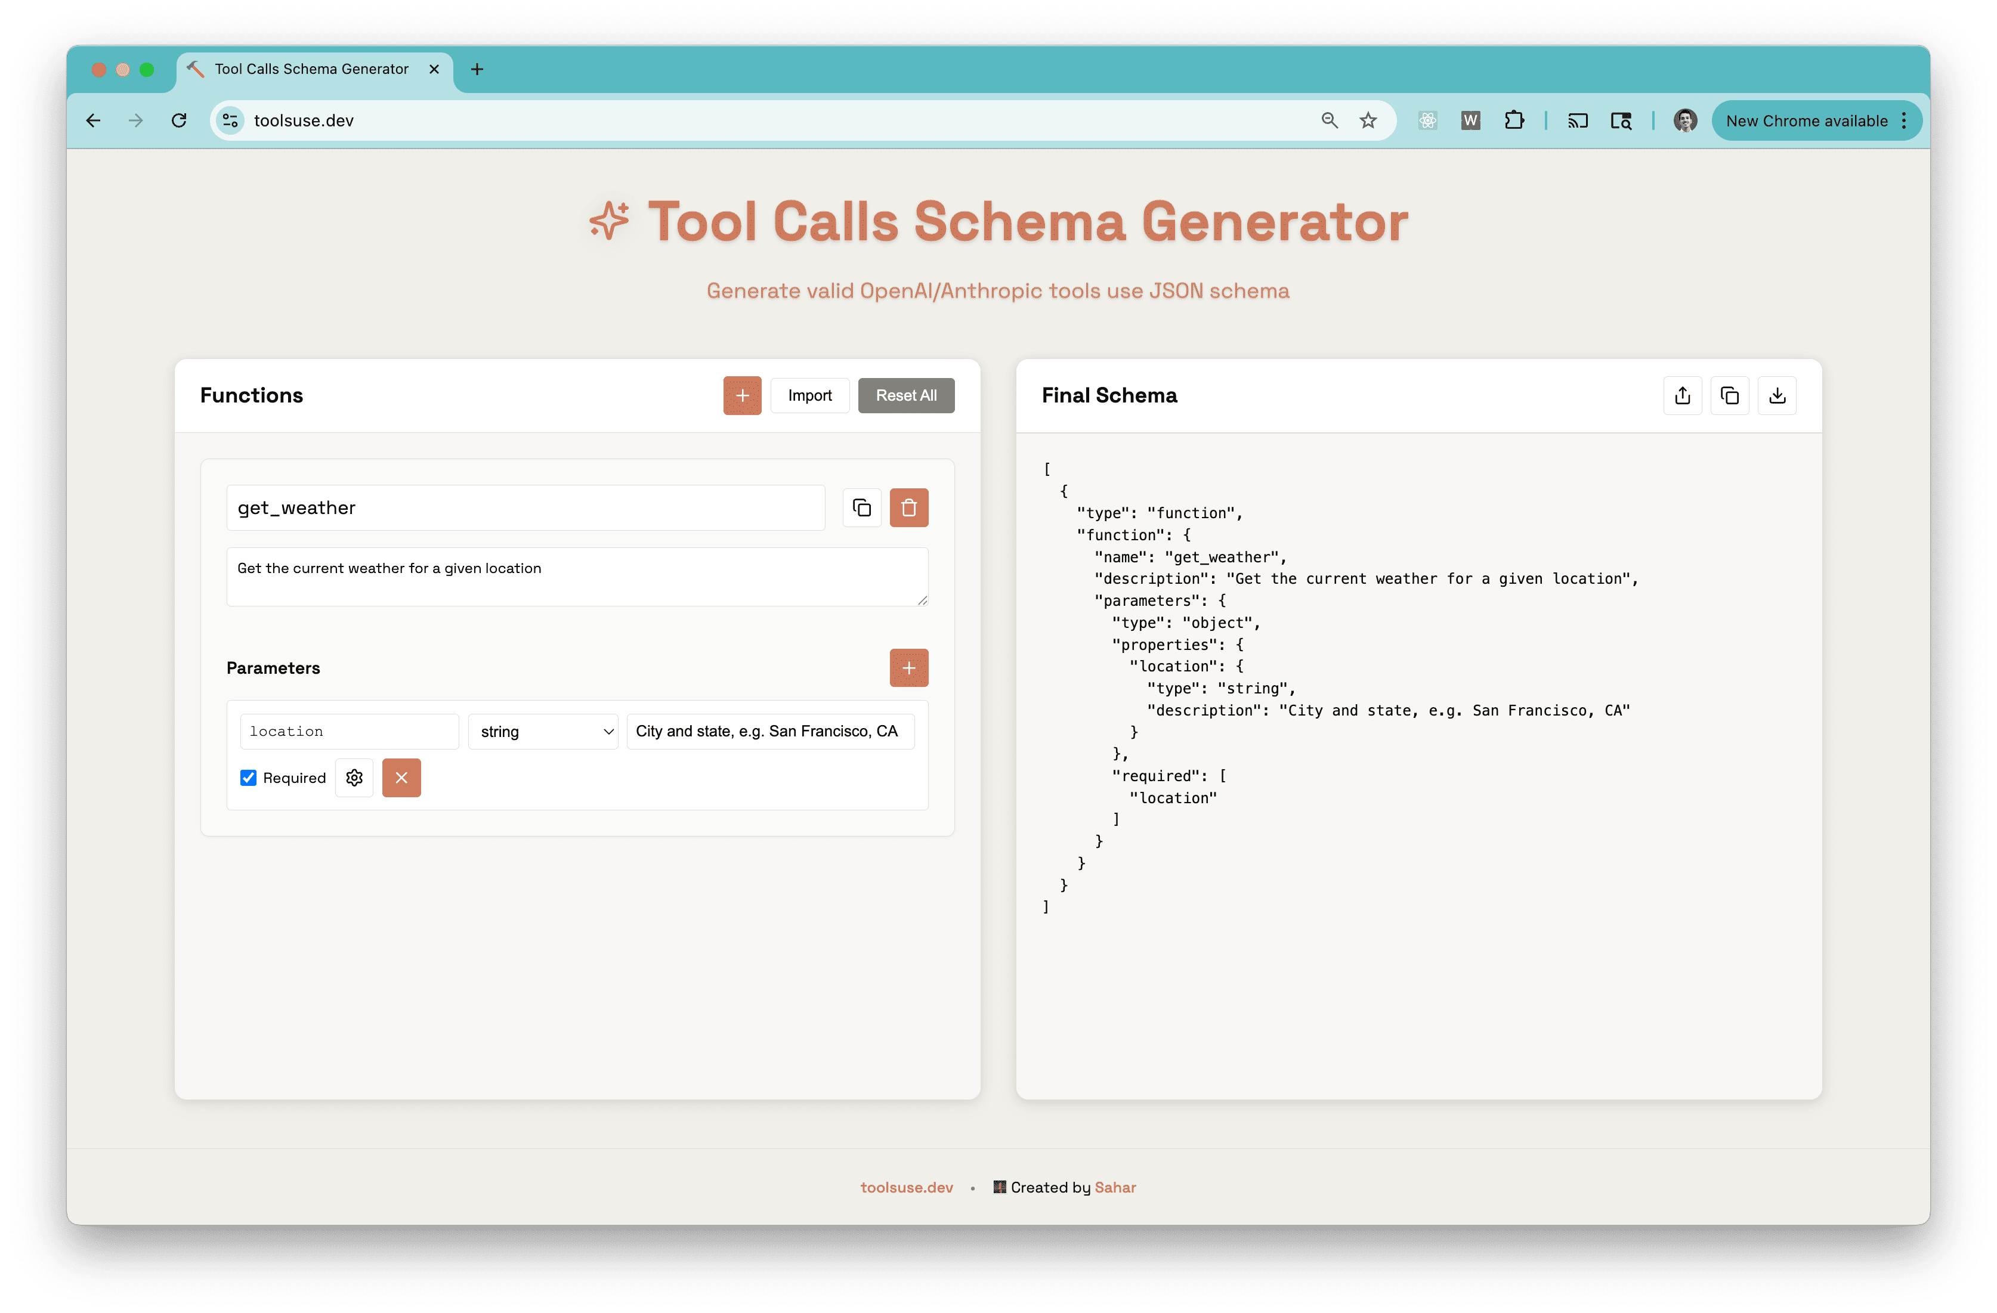Viewport: 1997px width, 1313px height.
Task: Open settings for the location parameter
Action: coord(353,778)
